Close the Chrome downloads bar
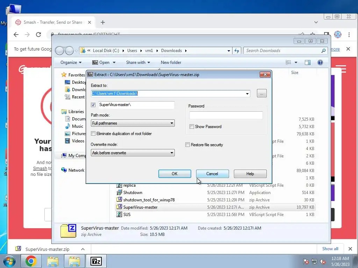358x268 pixels. [x=350, y=249]
